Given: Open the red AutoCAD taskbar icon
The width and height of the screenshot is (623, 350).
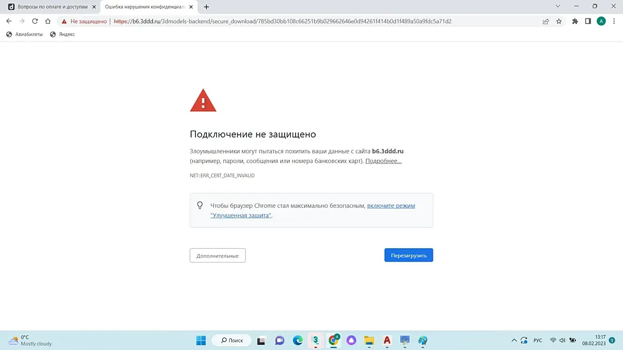Looking at the screenshot, I should coord(387,341).
